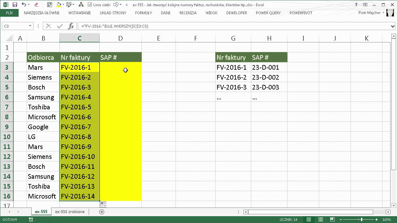Image resolution: width=397 pixels, height=223 pixels.
Task: Open the DANE ribbon tab
Action: [166, 13]
